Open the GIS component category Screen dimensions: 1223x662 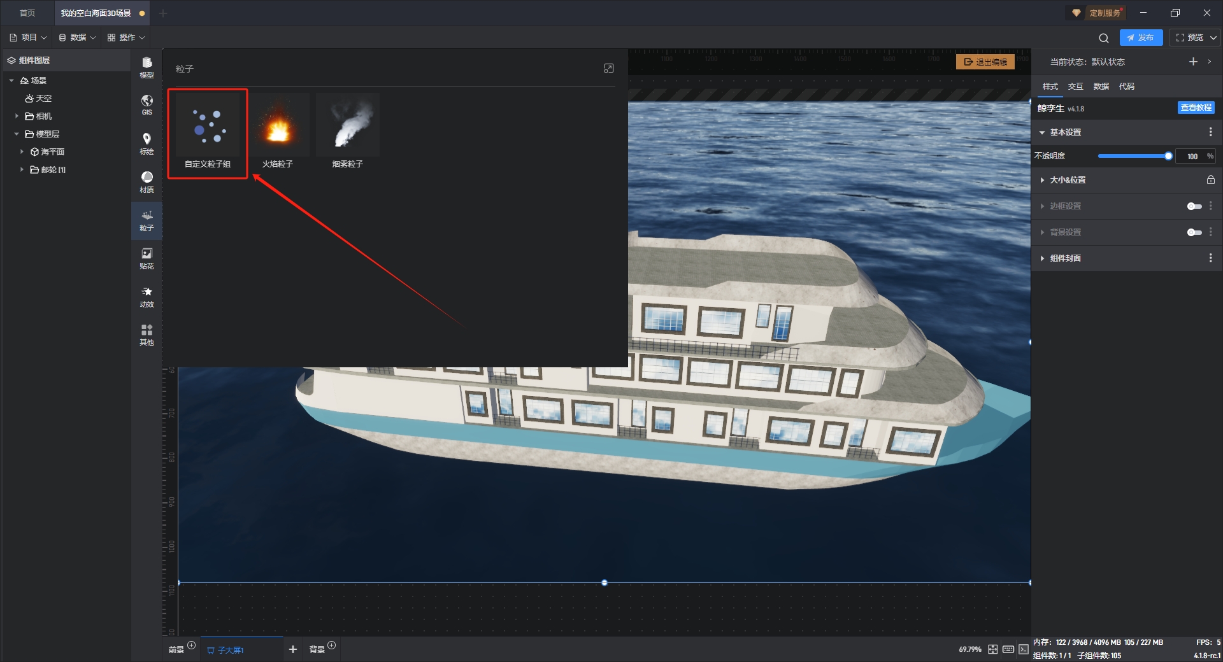click(147, 105)
